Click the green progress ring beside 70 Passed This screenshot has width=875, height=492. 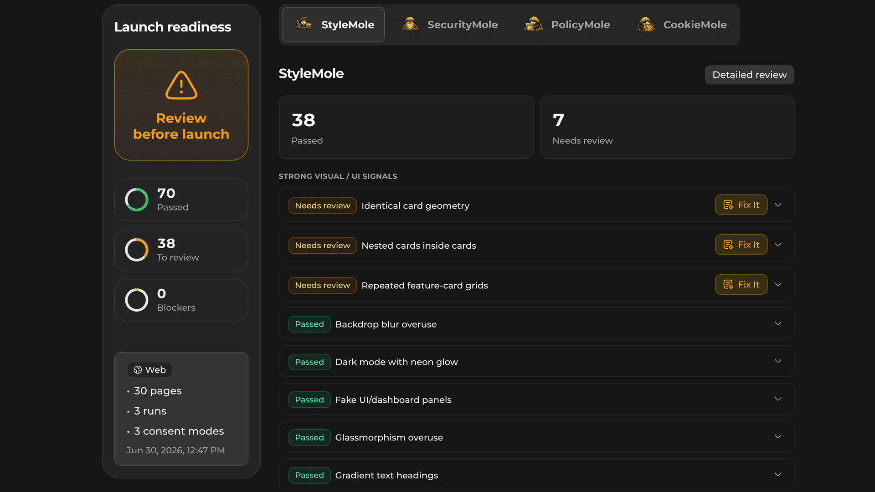(137, 200)
